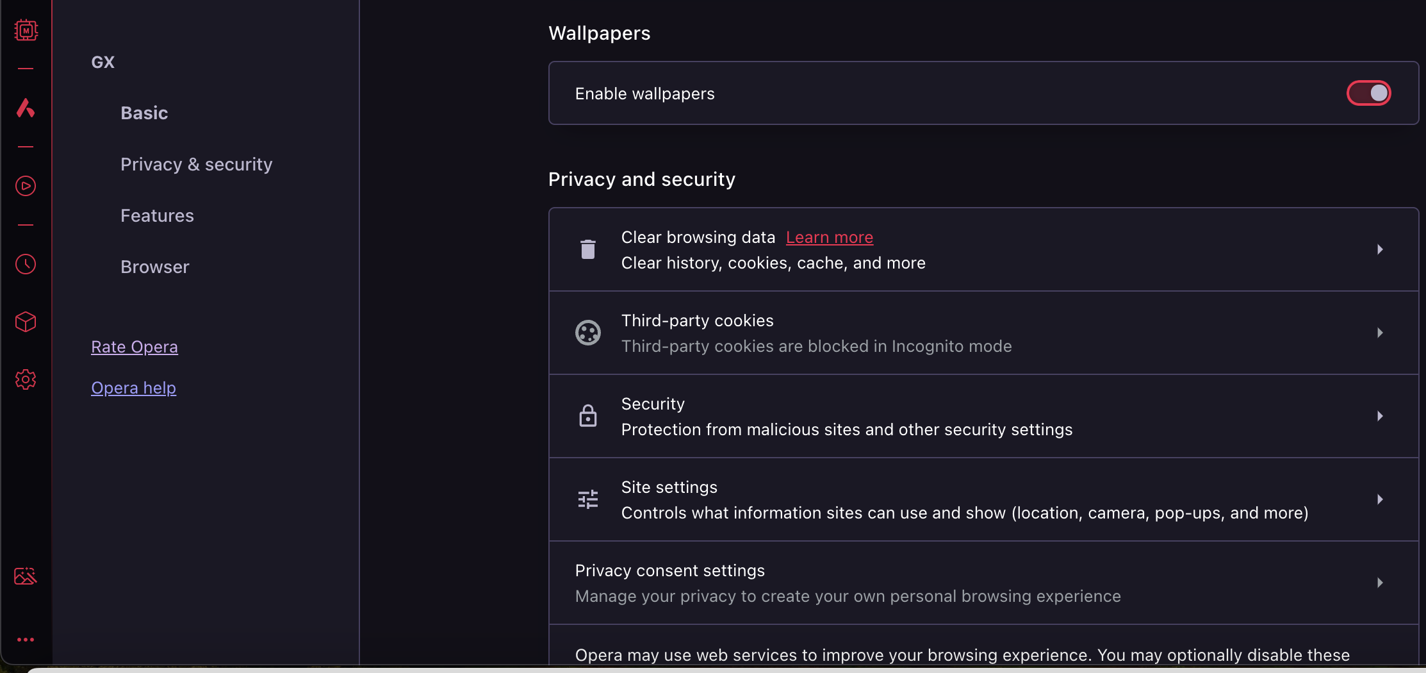Screen dimensions: 1426x673
Task: Follow Learn more link for browsing data
Action: click(830, 237)
